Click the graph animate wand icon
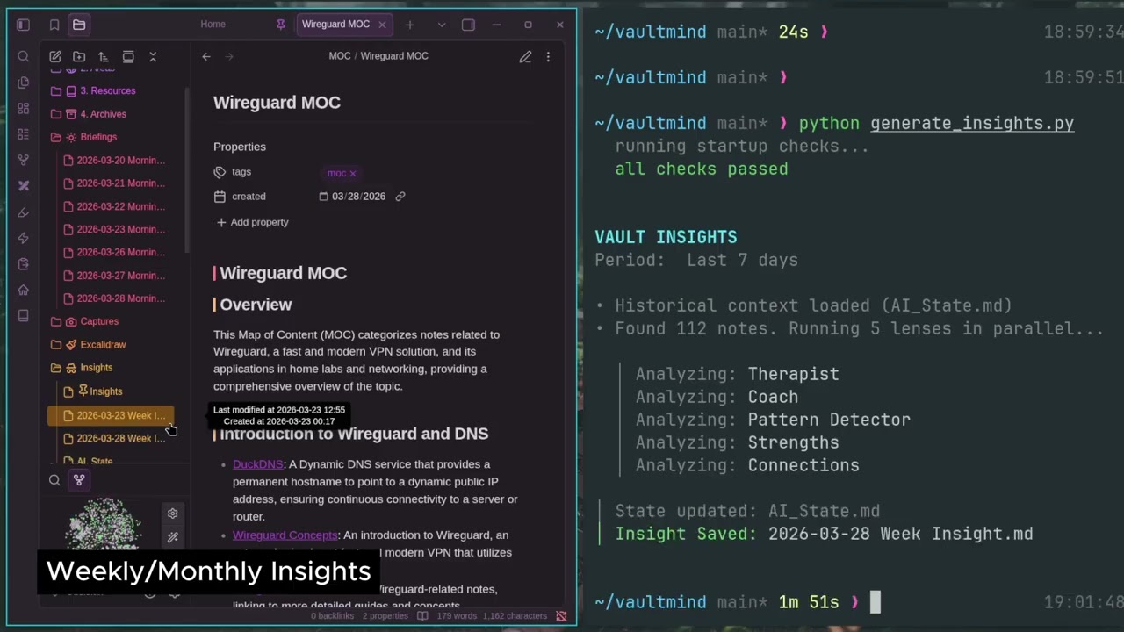This screenshot has height=632, width=1124. (x=173, y=537)
